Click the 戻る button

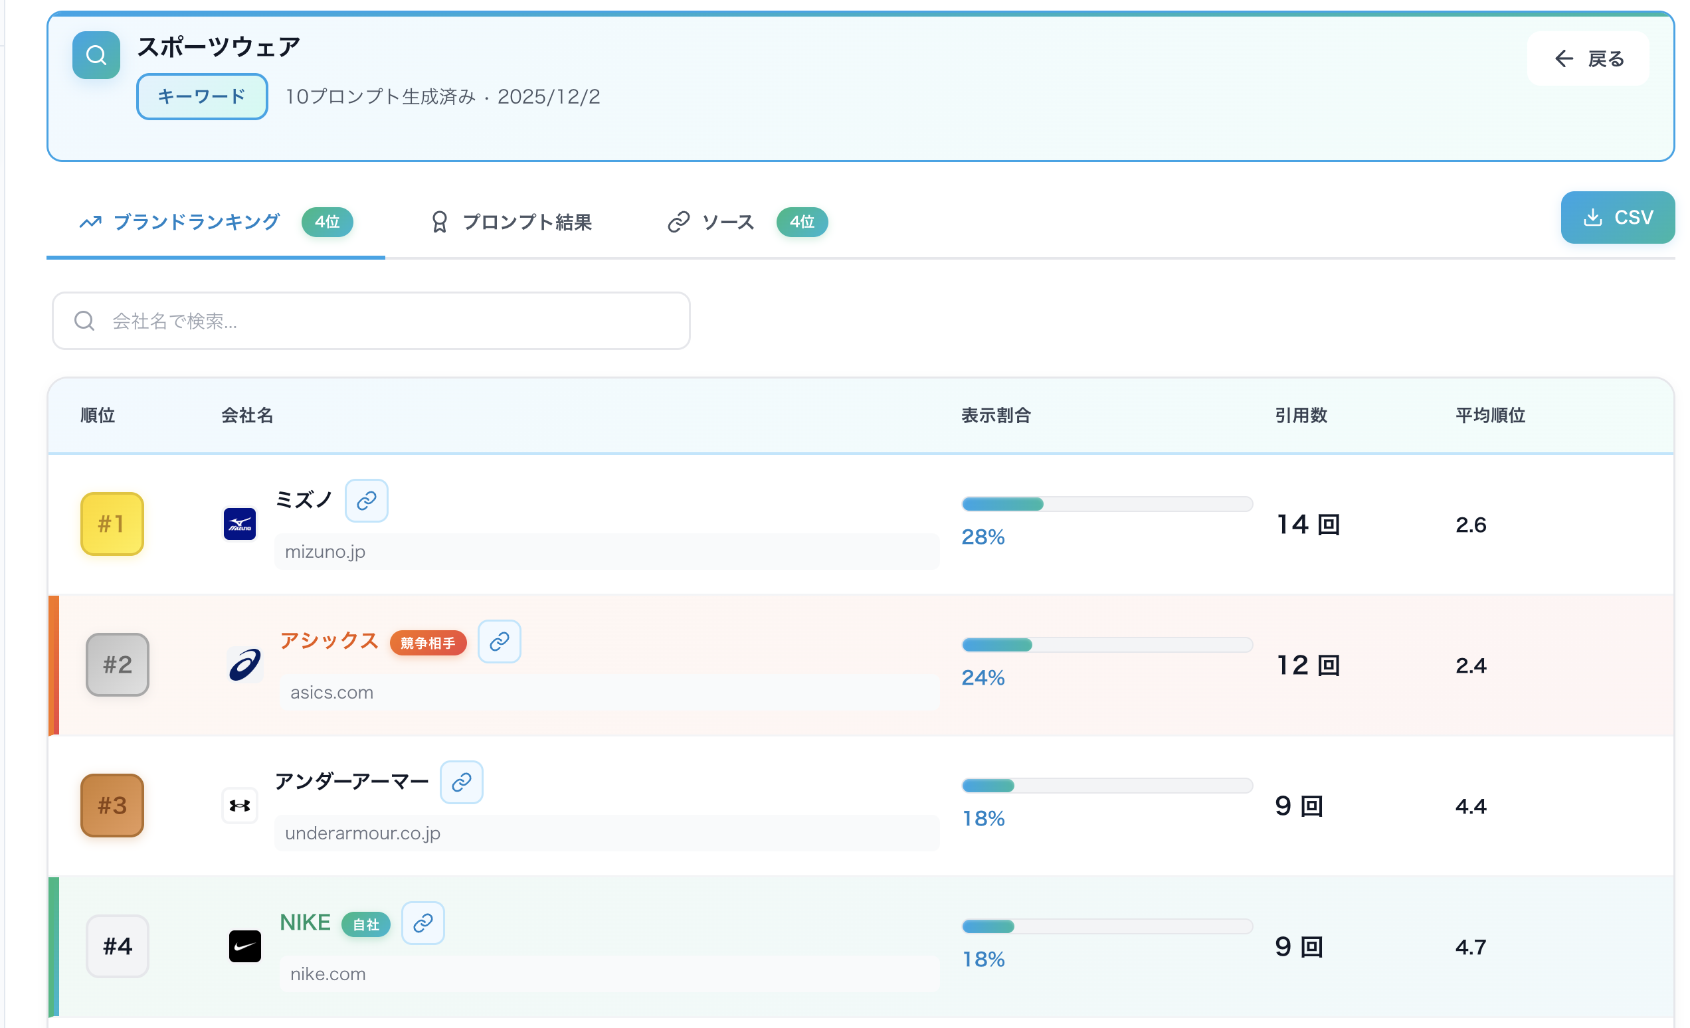[x=1588, y=58]
